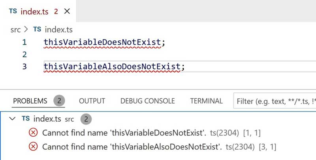The height and width of the screenshot is (160, 316).
Task: Select the 'thisVariableAlsoDoesNotExist' error message
Action: pos(132,147)
